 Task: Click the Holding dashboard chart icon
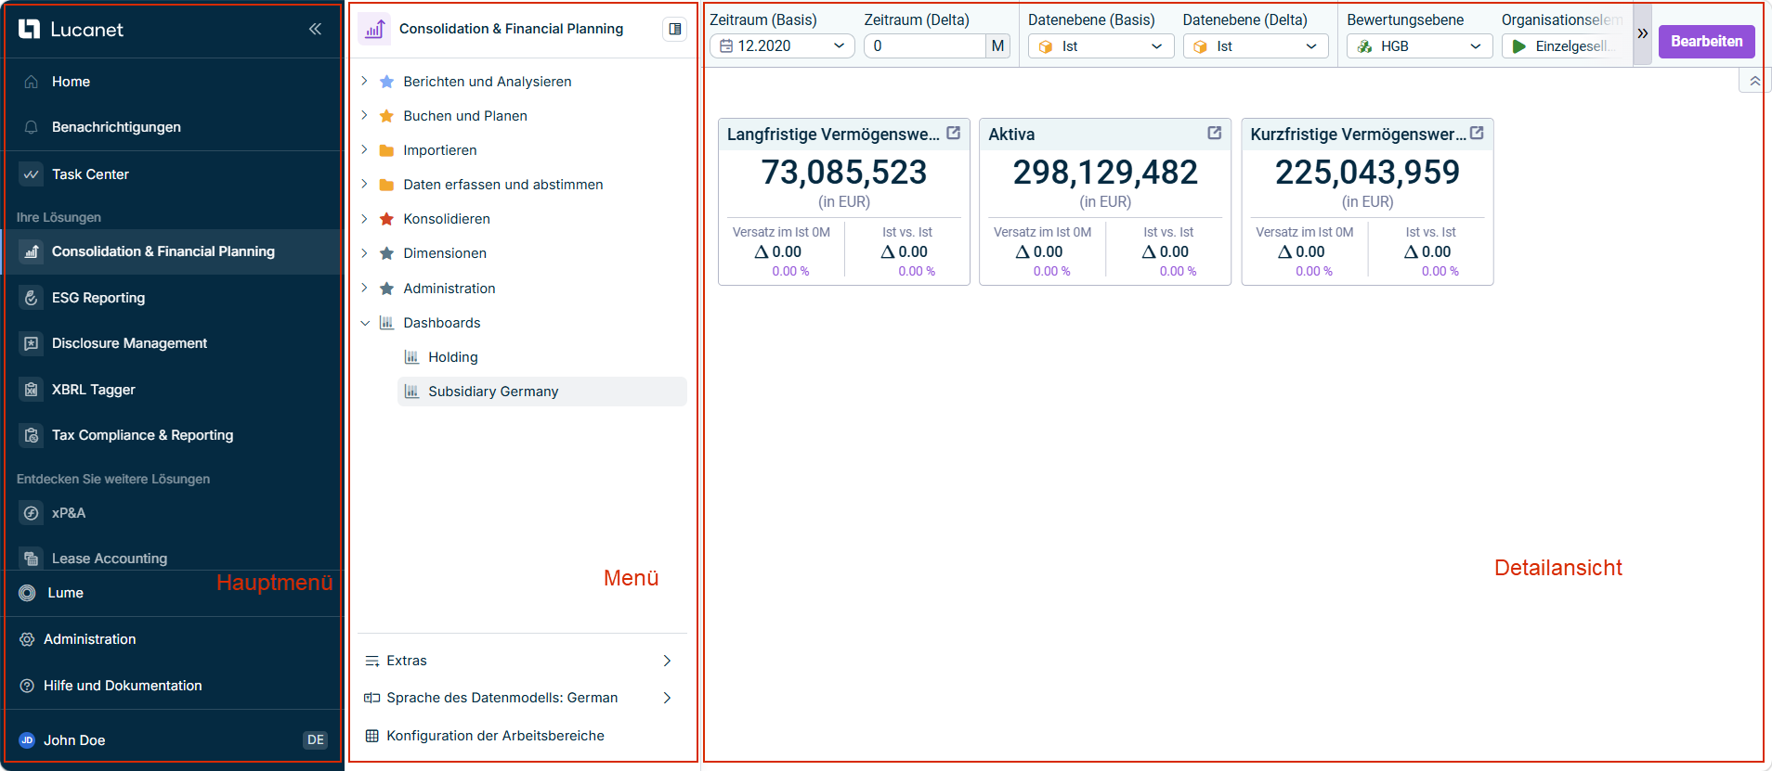(411, 357)
